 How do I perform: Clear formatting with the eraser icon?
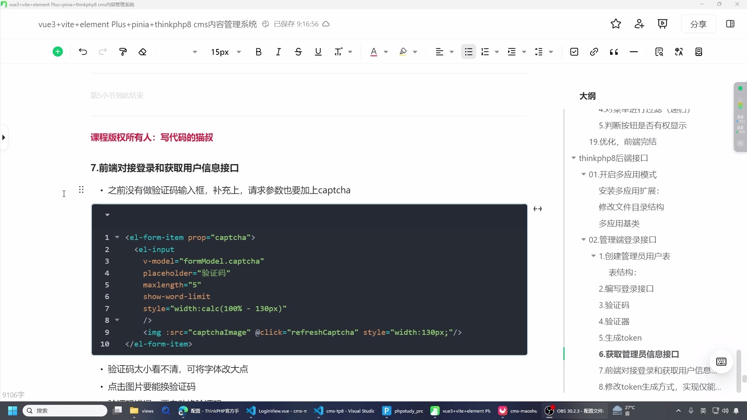pyautogui.click(x=142, y=52)
